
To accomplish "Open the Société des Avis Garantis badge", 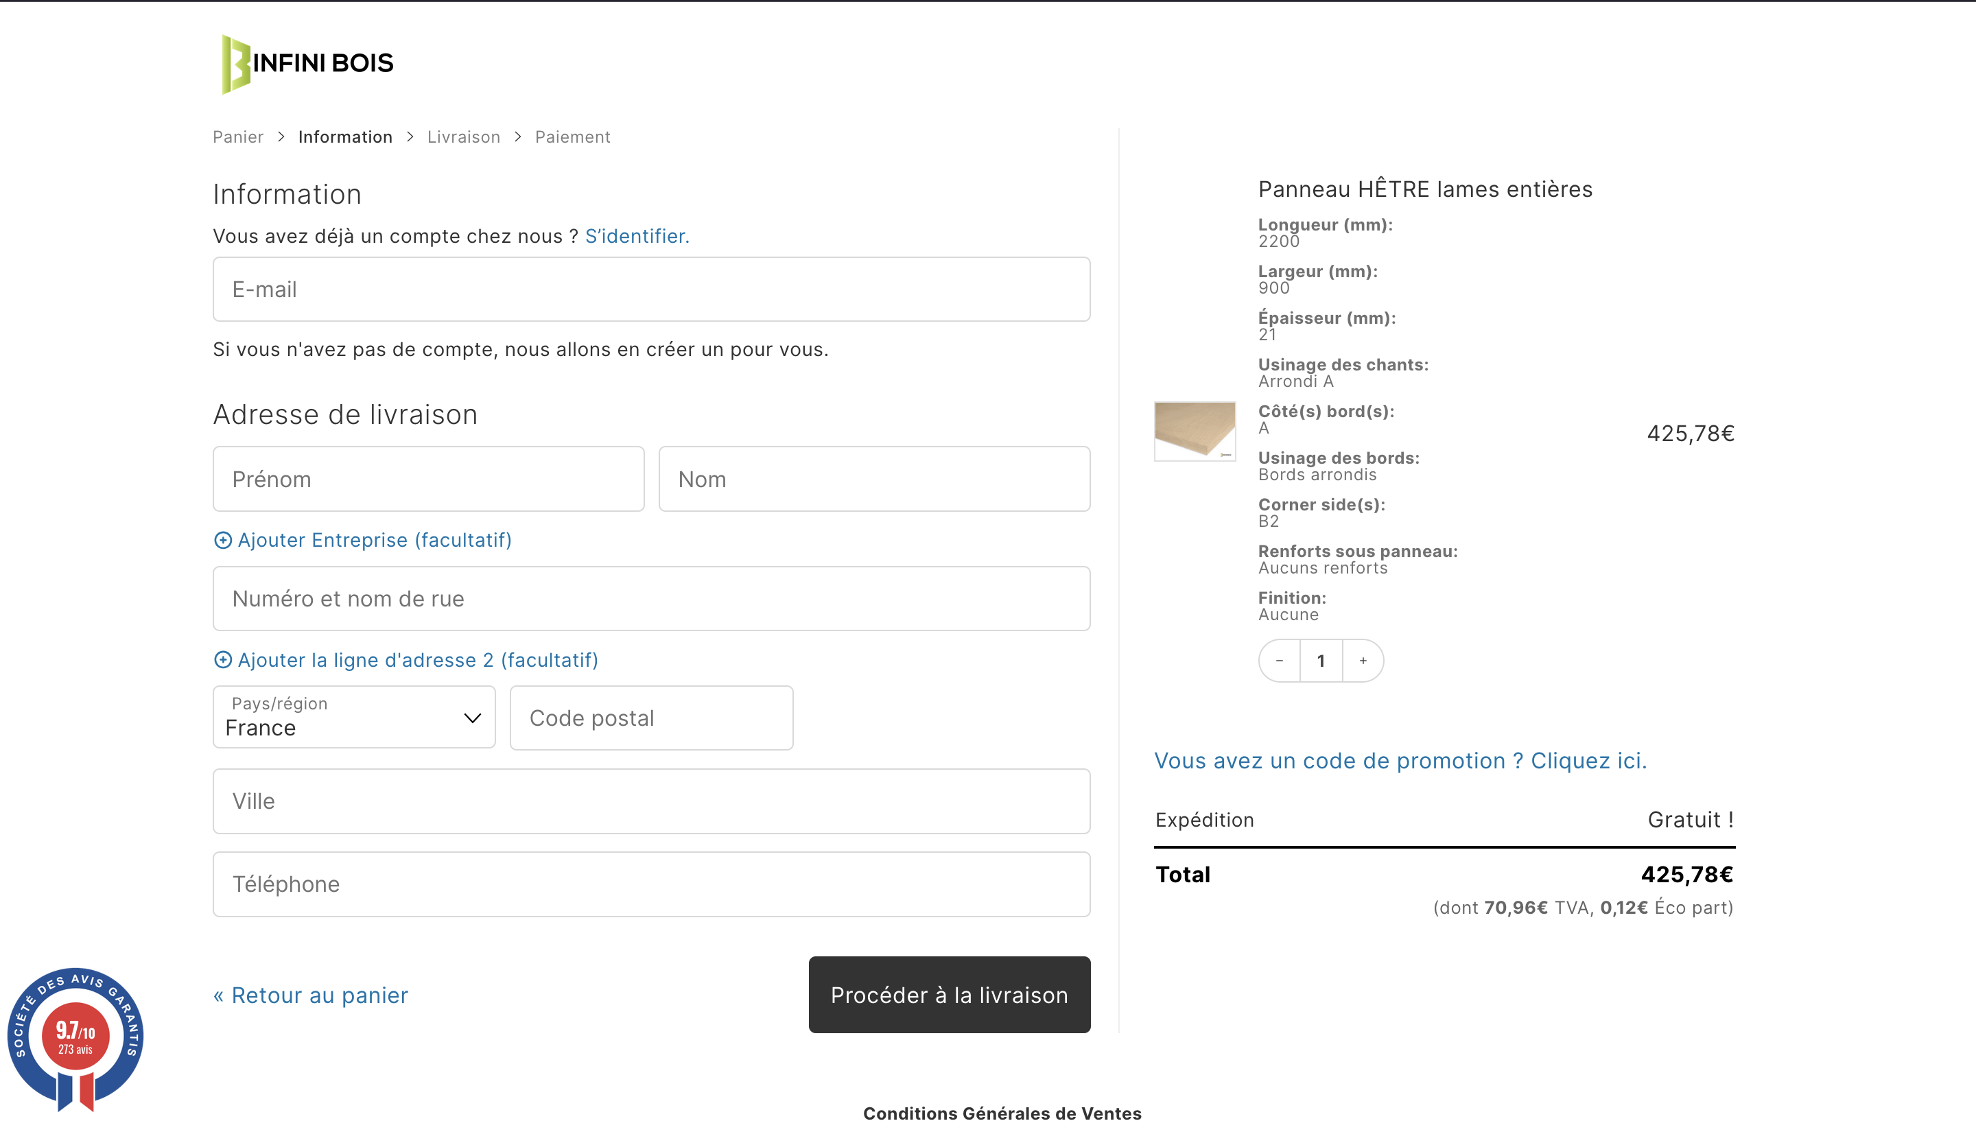I will pos(75,1039).
